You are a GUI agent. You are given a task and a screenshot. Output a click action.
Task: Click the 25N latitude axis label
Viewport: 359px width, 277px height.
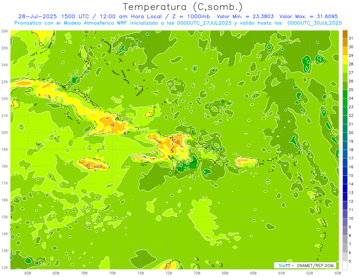4,48
